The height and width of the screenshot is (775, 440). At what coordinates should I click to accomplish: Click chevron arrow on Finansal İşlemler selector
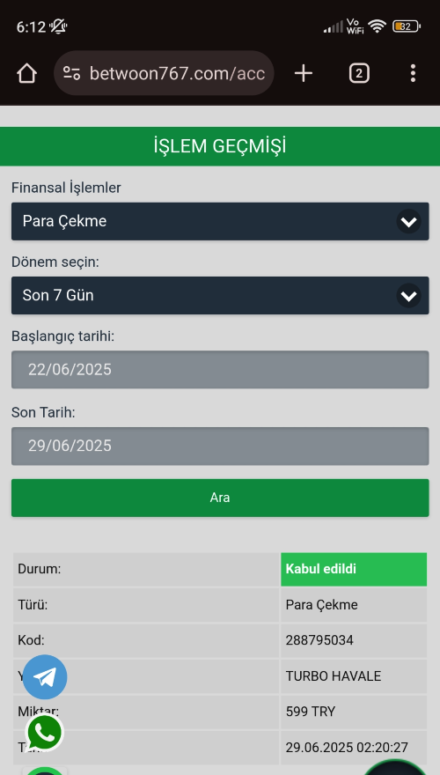click(408, 221)
